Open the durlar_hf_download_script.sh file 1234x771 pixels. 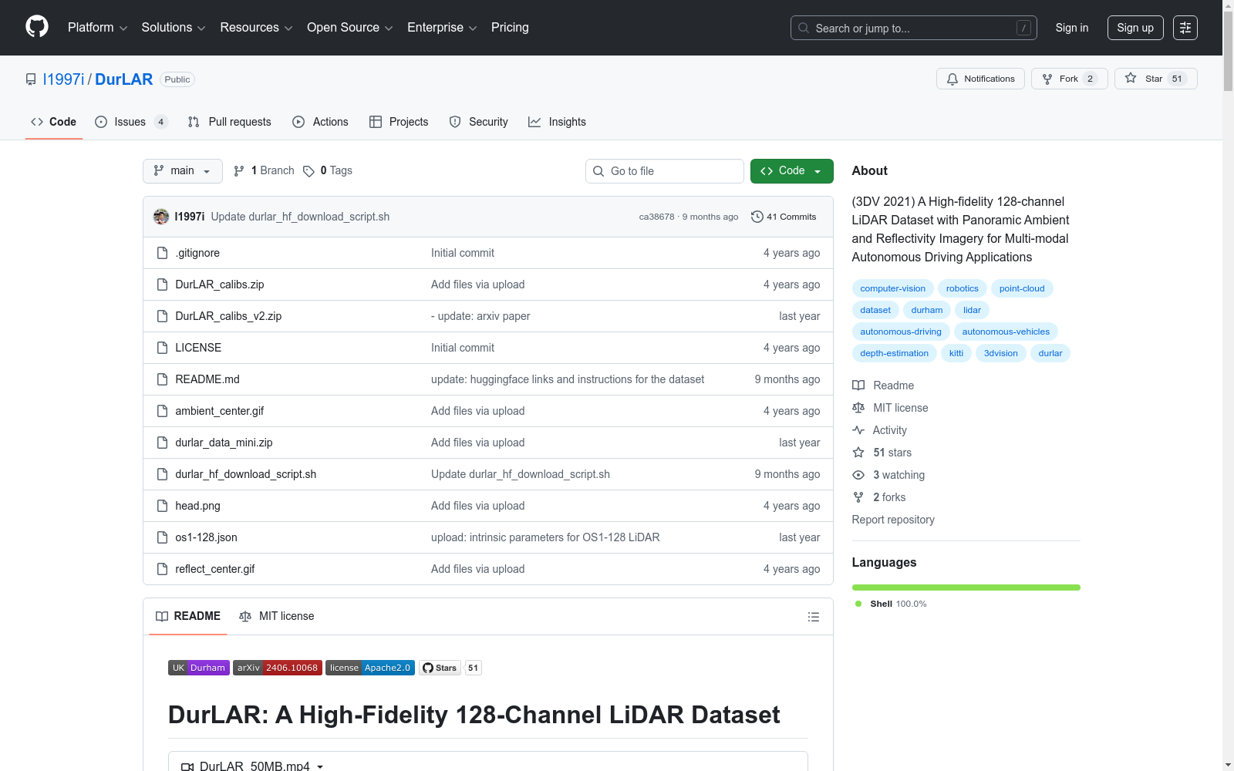[x=246, y=474]
